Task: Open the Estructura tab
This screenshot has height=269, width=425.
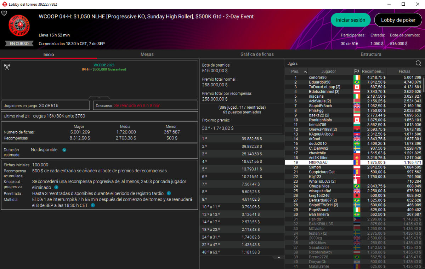Action: point(371,55)
